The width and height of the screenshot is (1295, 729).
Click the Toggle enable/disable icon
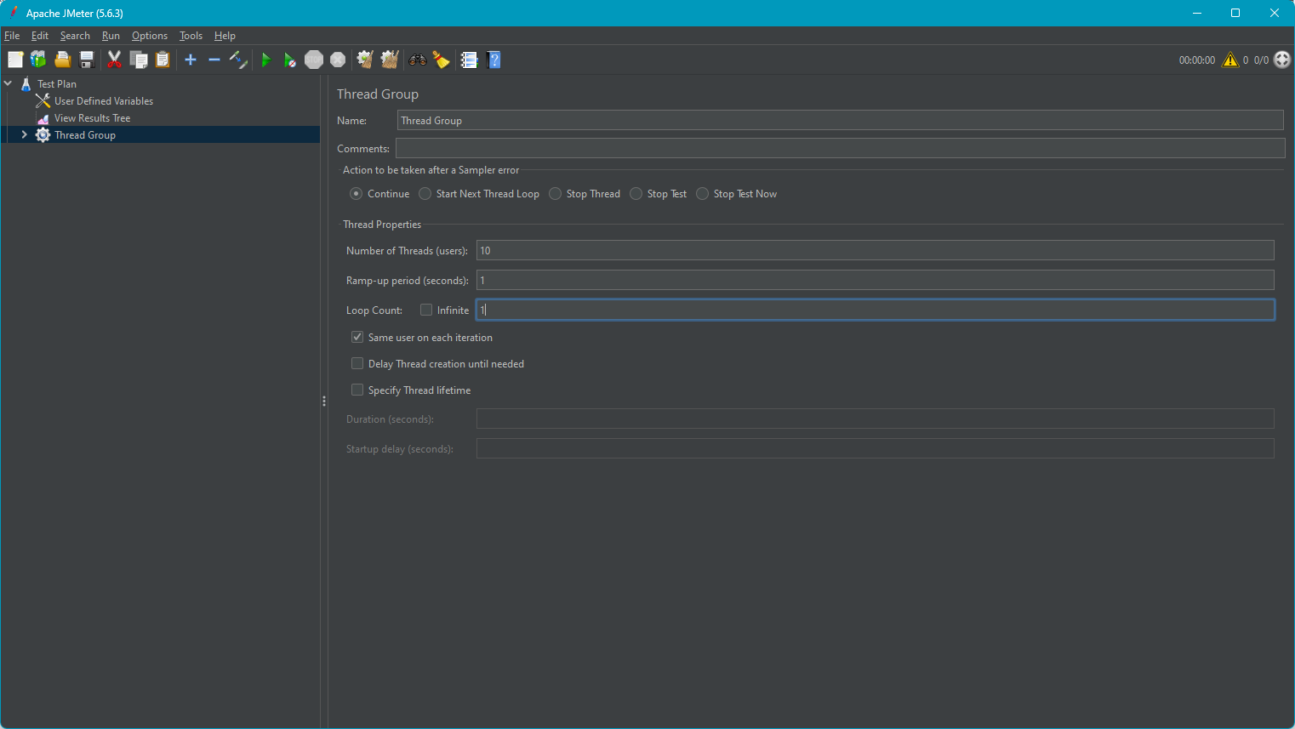238,60
